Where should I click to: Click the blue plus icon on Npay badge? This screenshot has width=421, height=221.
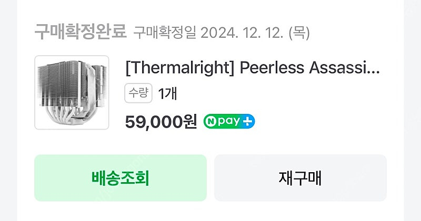coord(248,122)
